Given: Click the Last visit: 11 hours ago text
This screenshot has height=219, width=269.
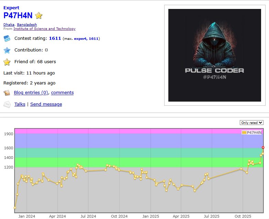Looking at the screenshot, I should pyautogui.click(x=29, y=73).
